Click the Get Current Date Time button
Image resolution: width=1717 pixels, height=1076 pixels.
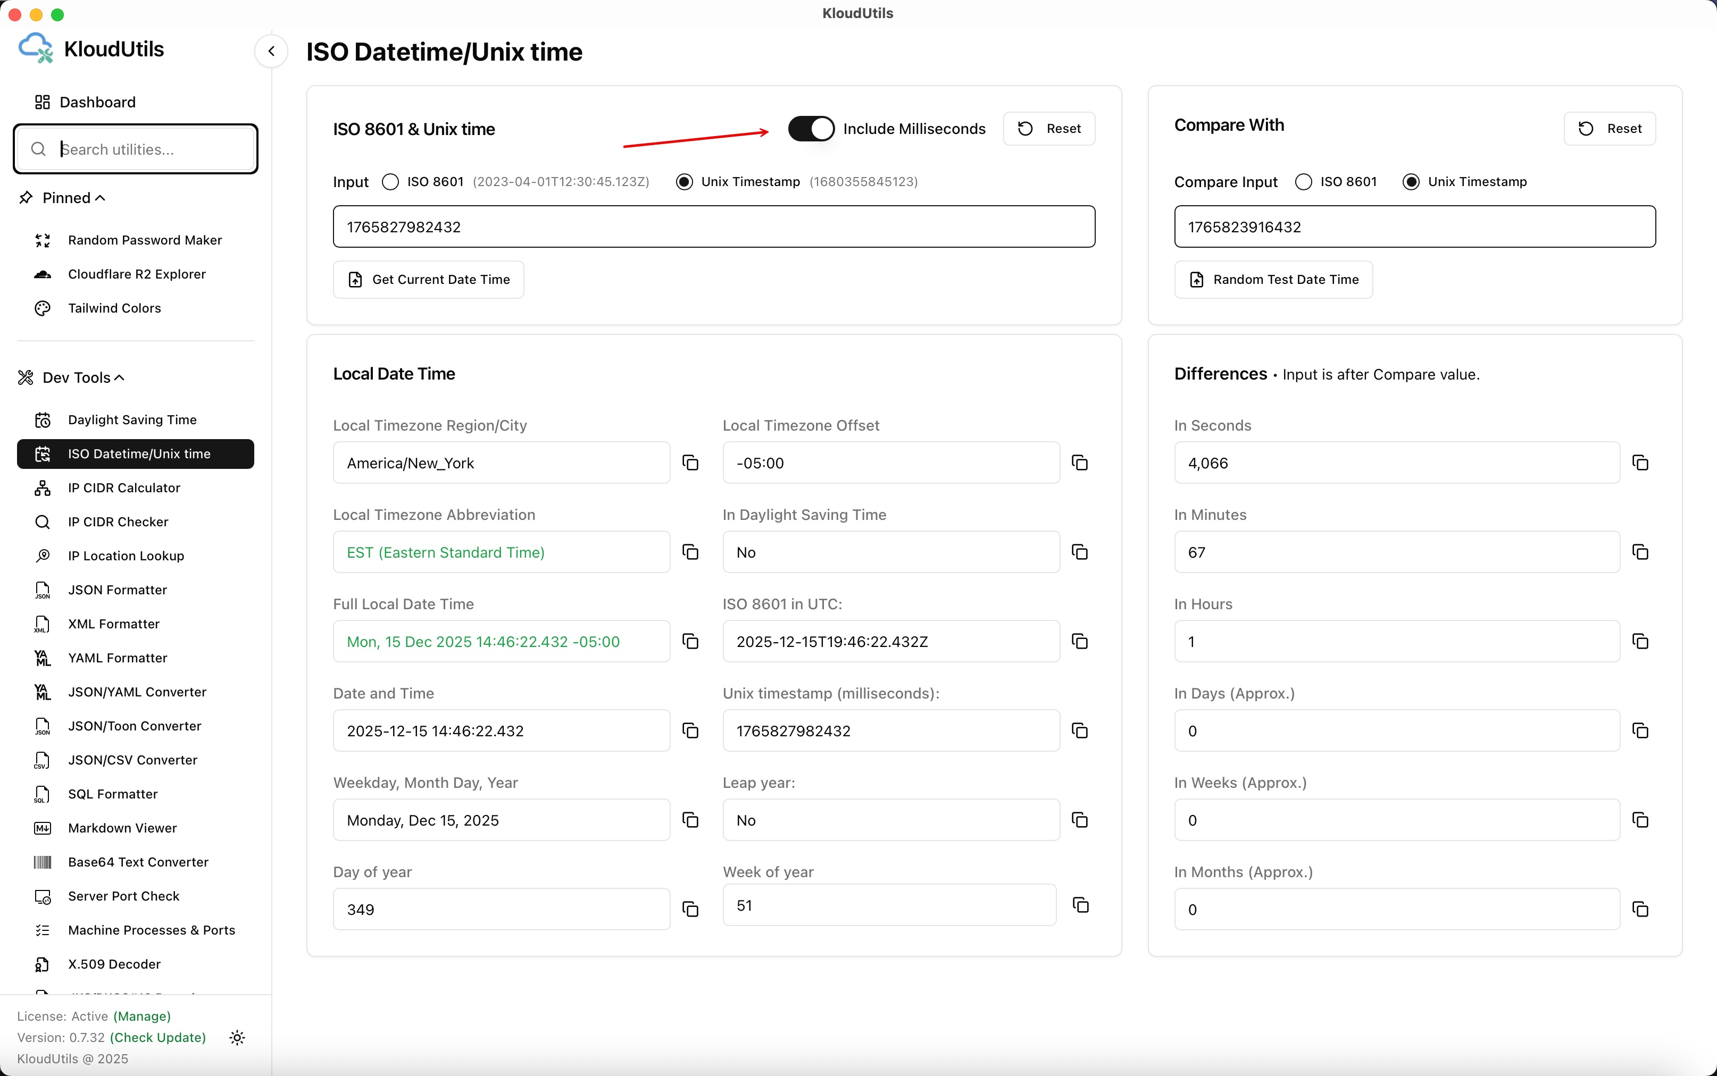(x=429, y=280)
